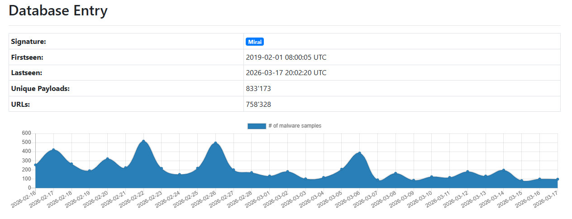Click the URLs count 758'328
Screen dimensions: 572x219
point(258,105)
